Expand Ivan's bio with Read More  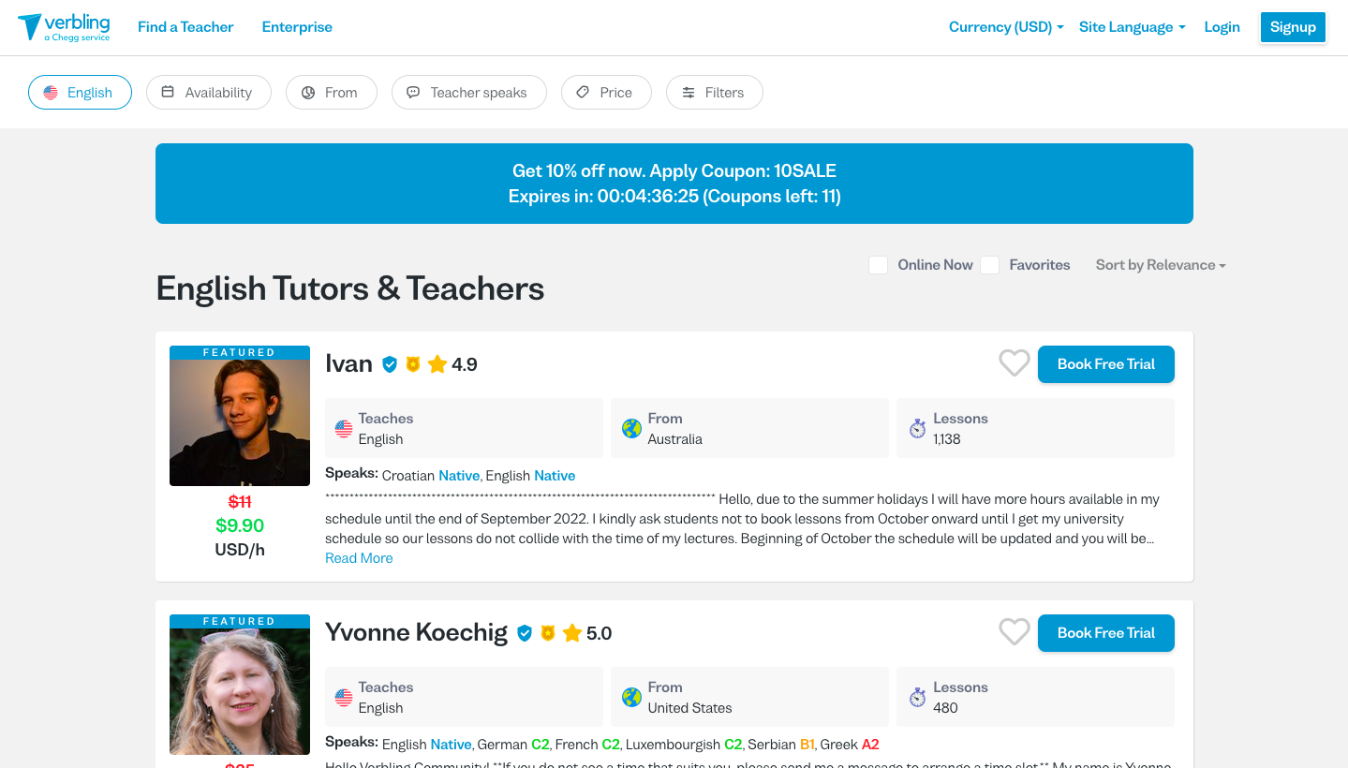click(359, 558)
